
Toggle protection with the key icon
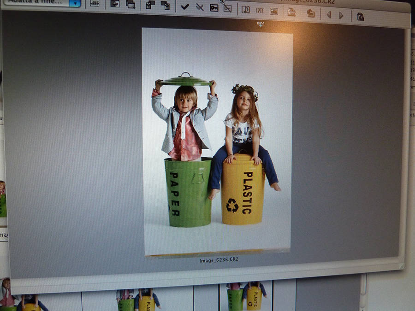coord(214,7)
